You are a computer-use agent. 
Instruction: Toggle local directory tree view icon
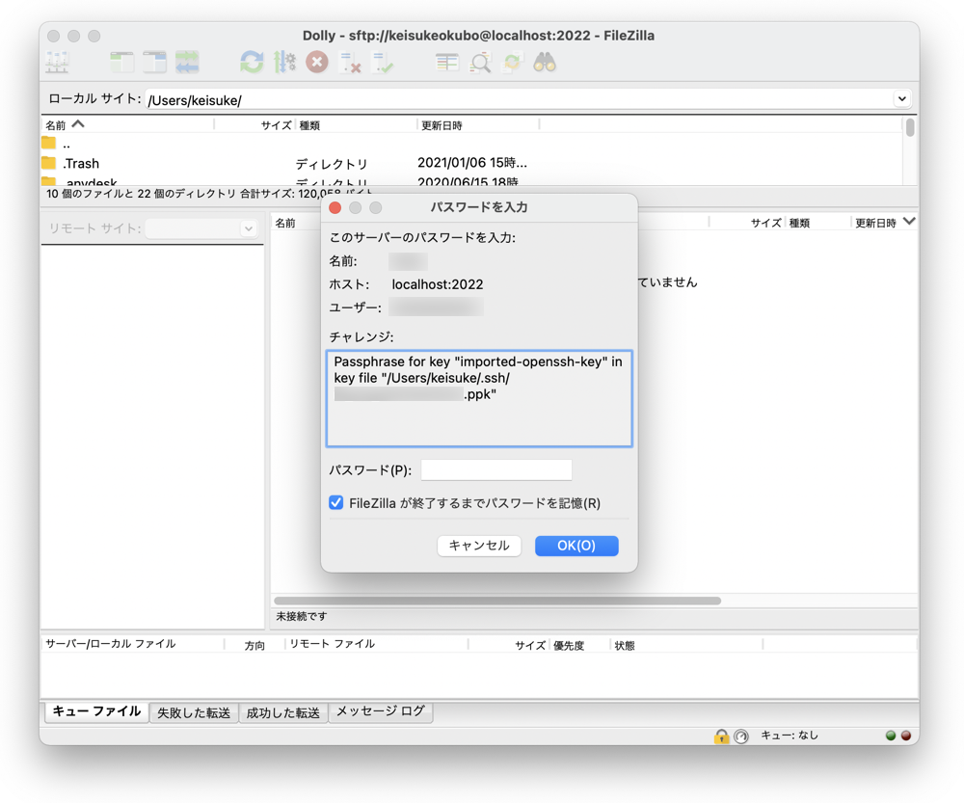pyautogui.click(x=121, y=62)
